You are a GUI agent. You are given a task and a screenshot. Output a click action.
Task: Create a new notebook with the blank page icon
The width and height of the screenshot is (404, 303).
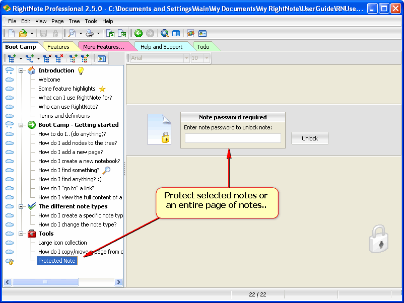[12, 33]
